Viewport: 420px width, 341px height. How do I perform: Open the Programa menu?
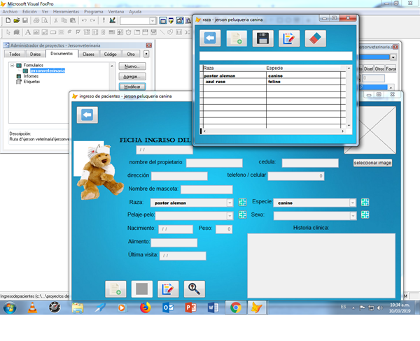tap(94, 12)
